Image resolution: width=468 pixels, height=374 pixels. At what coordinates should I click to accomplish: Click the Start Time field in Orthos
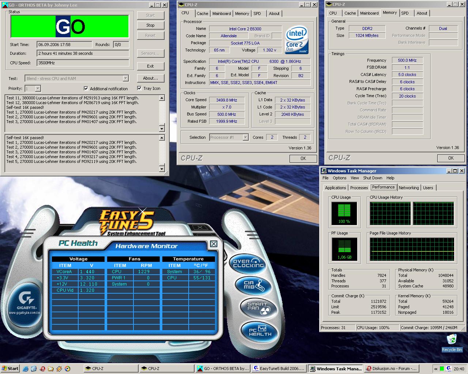(64, 45)
